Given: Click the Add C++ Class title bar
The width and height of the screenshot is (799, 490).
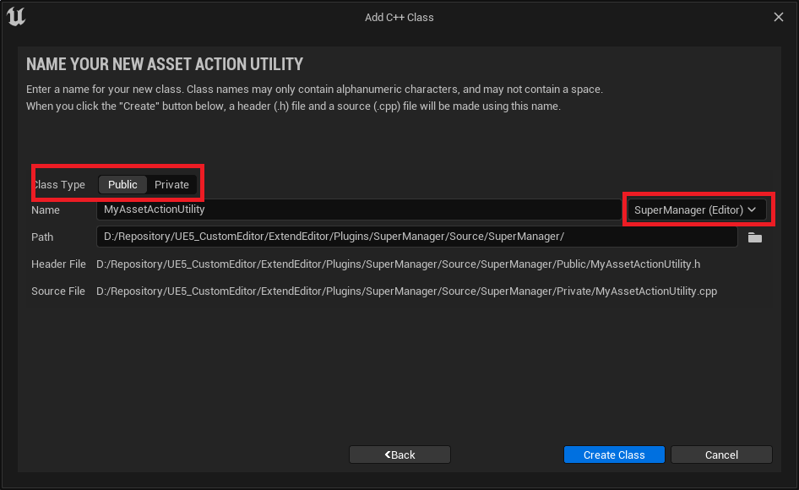Looking at the screenshot, I should point(399,16).
